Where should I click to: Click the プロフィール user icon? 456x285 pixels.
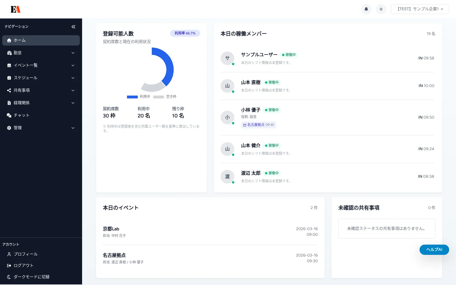coord(9,254)
